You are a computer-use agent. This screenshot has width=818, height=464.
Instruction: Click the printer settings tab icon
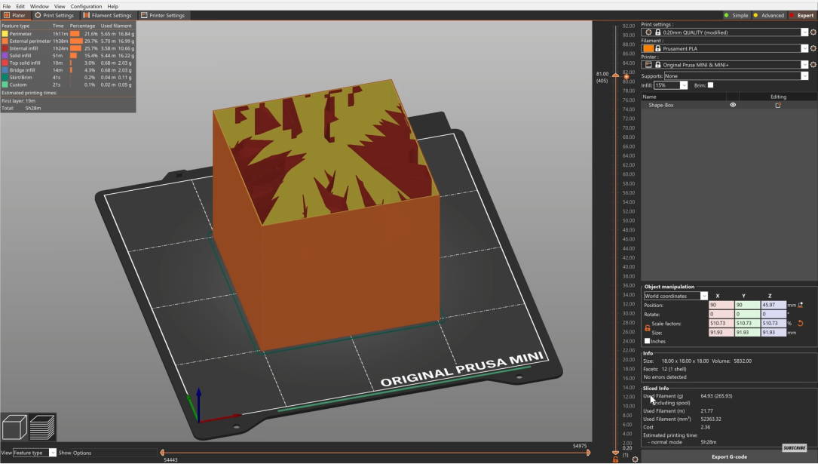pyautogui.click(x=144, y=15)
